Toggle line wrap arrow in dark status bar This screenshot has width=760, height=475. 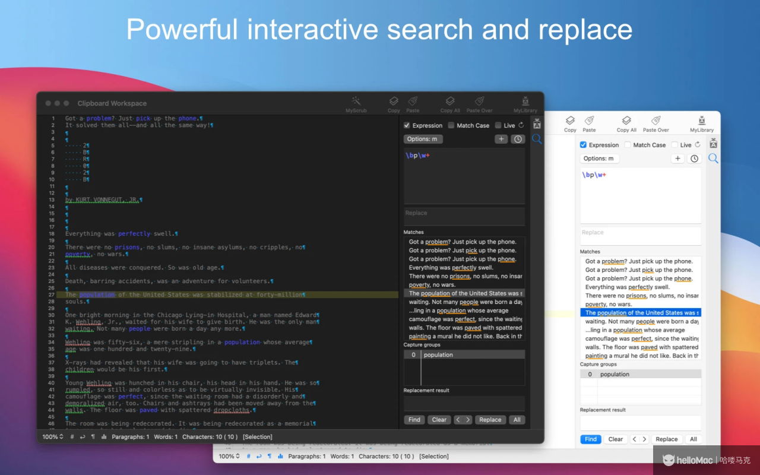pos(82,437)
